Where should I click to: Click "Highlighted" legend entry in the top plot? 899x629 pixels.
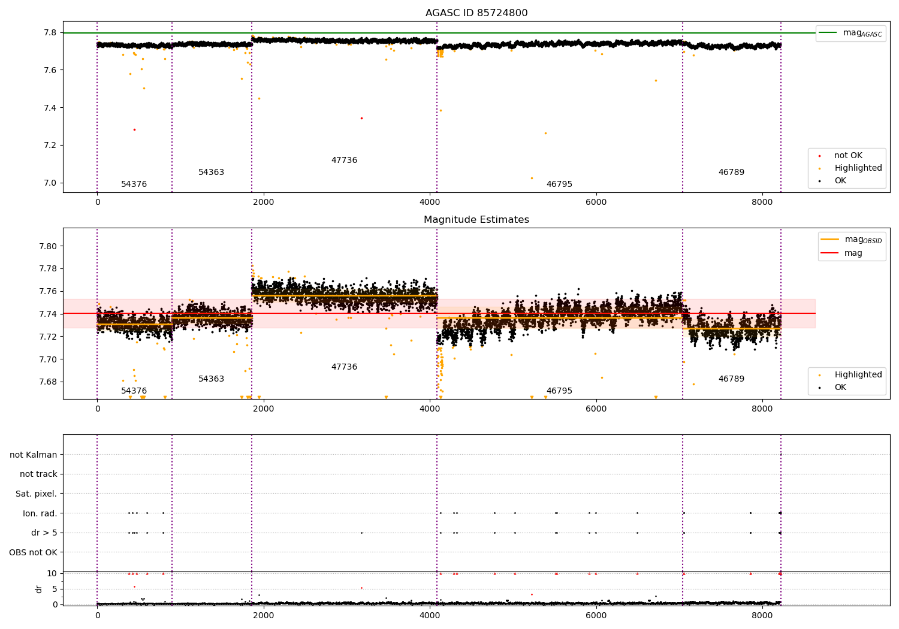coord(858,168)
